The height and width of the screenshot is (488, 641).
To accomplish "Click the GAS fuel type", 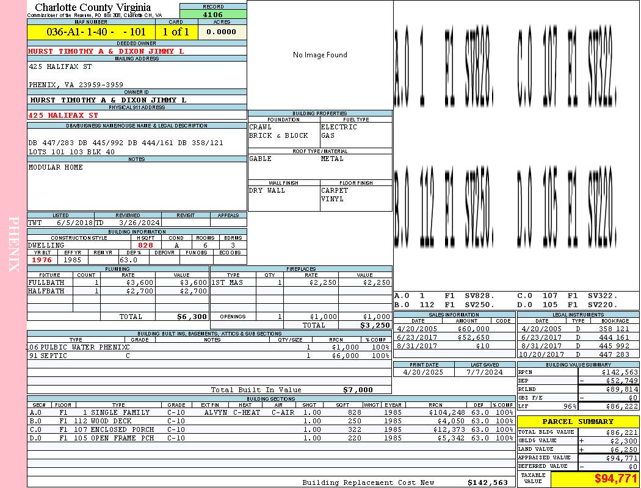I will coord(327,135).
